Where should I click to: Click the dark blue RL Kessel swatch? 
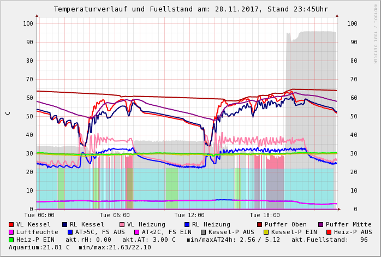point(65,225)
